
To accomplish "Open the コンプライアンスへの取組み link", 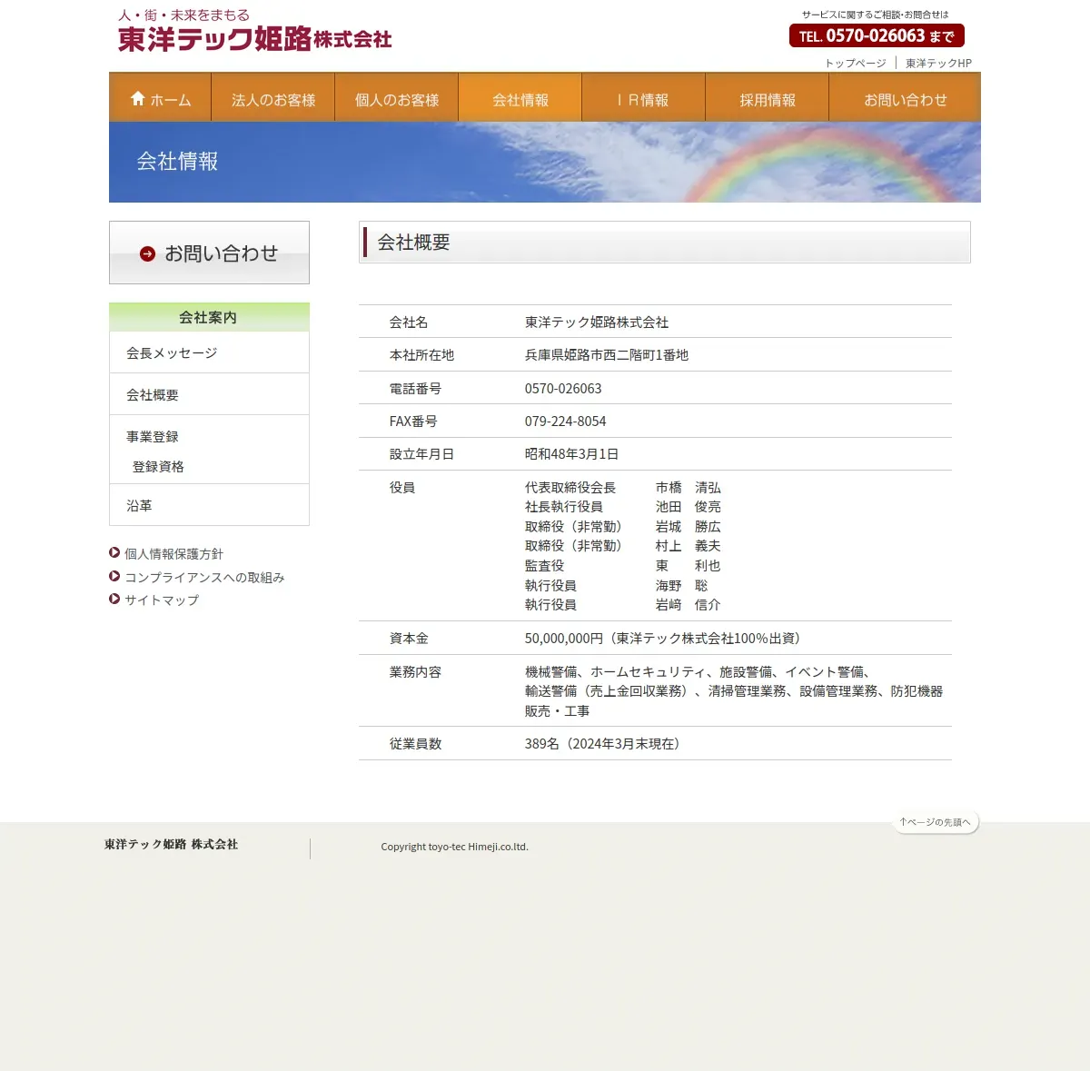I will pyautogui.click(x=204, y=577).
